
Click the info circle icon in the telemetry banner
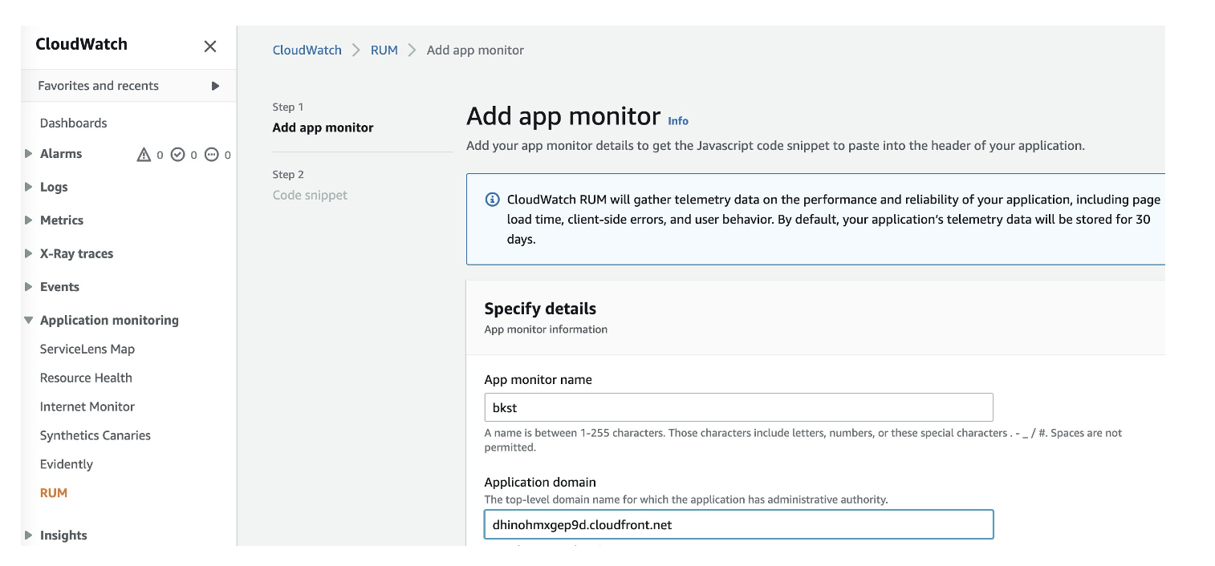tap(490, 199)
